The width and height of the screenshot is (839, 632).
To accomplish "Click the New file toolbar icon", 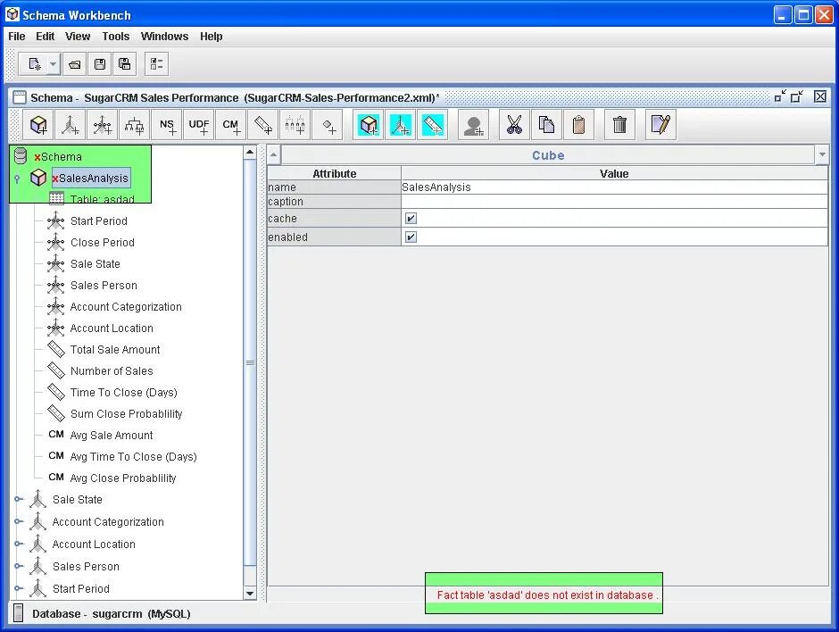I will tap(35, 64).
